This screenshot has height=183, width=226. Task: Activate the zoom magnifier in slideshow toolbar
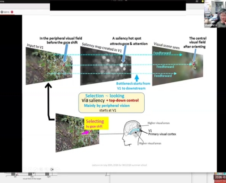click(47, 169)
